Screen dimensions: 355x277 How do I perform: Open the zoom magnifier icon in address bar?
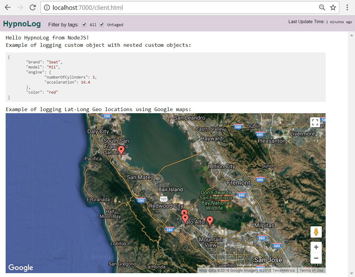[x=322, y=7]
